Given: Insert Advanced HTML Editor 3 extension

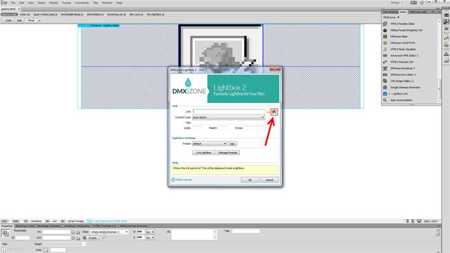Looking at the screenshot, I should (404, 55).
